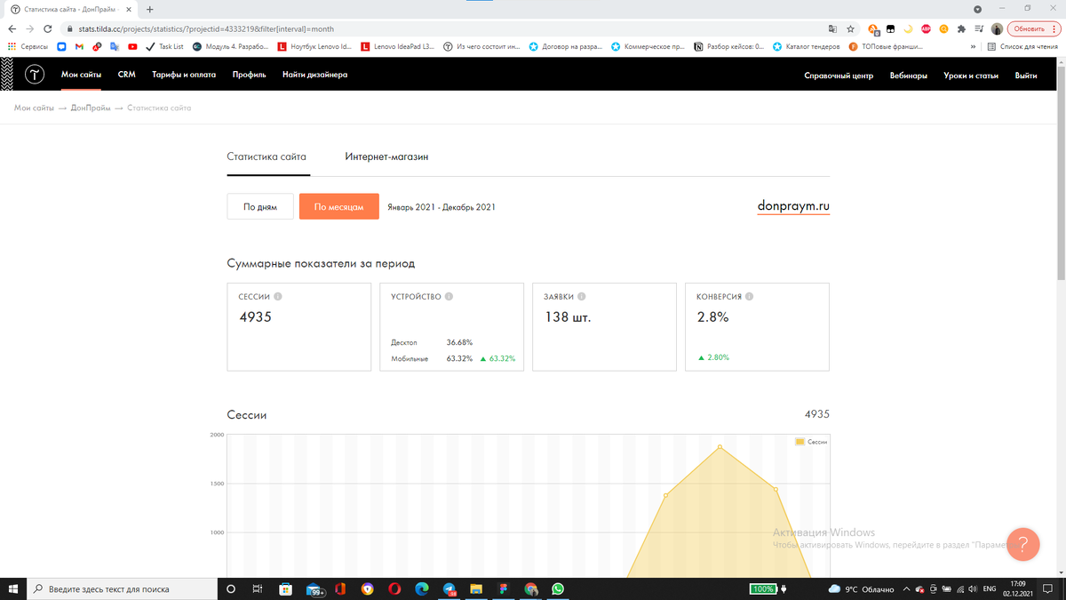
Task: Switch to the Интернет-магазин tab
Action: (386, 156)
